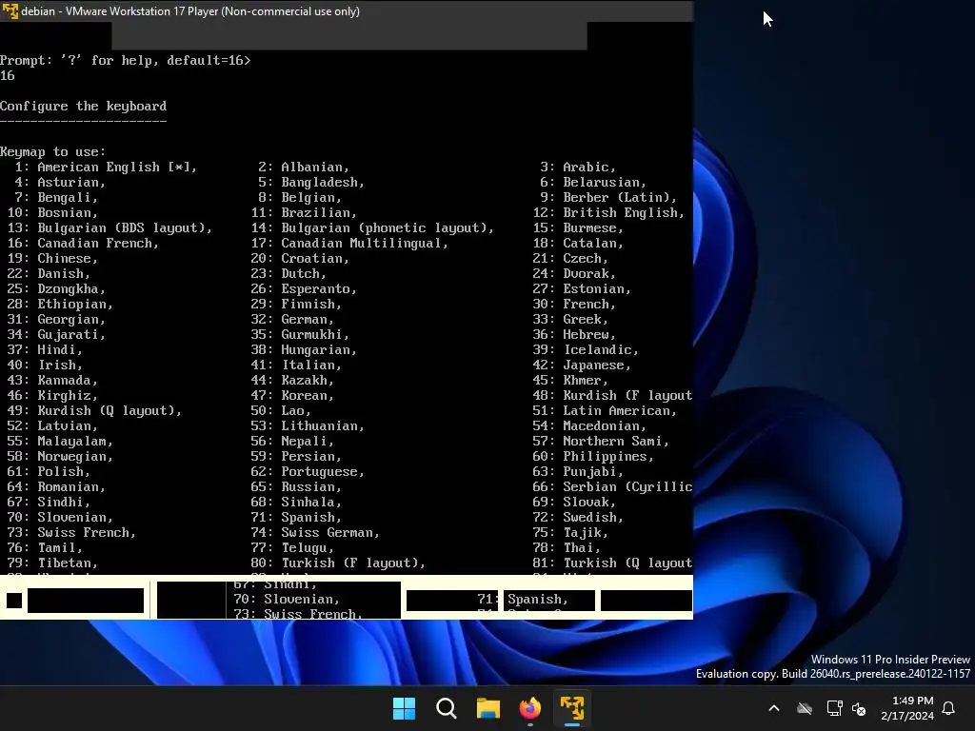Select '37: Hindi' keymap entry

(x=46, y=350)
